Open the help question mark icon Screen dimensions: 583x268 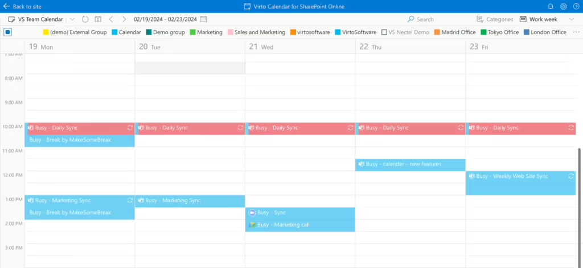[x=576, y=6]
